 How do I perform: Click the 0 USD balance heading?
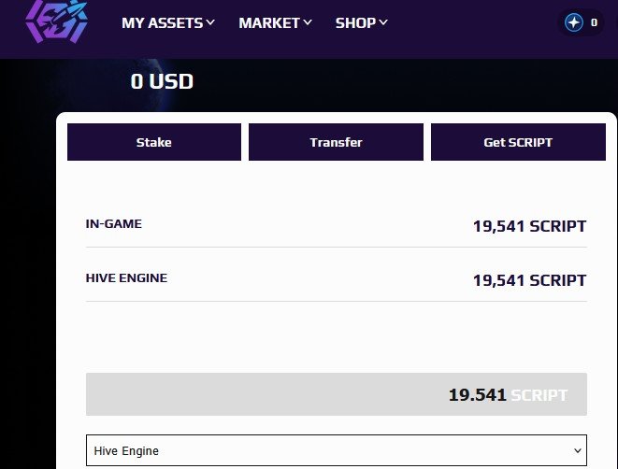[x=162, y=81]
